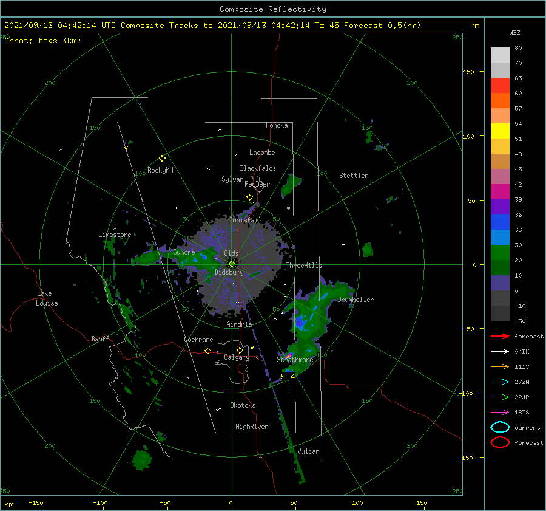Image resolution: width=546 pixels, height=511 pixels.
Task: Click the Stettler city label
Action: click(x=354, y=176)
